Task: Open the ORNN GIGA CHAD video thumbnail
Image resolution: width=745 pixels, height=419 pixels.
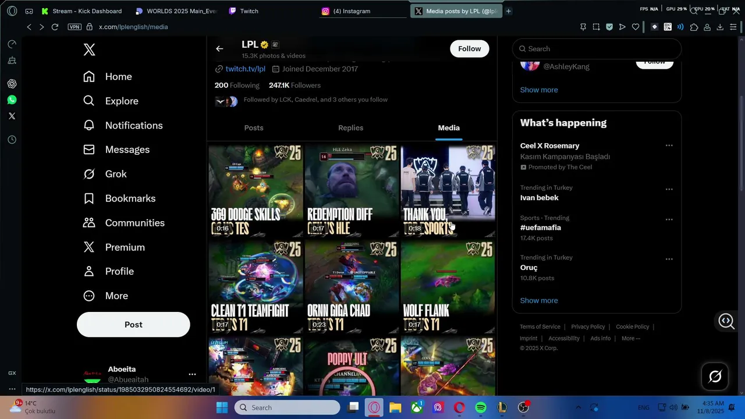Action: point(352,287)
